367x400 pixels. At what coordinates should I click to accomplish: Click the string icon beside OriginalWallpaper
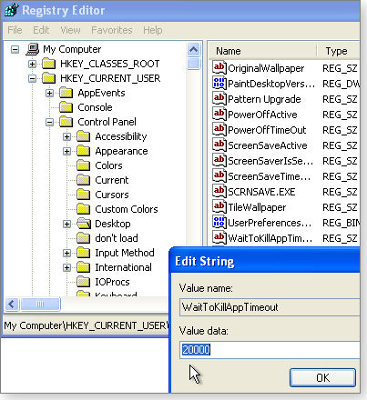tap(219, 67)
